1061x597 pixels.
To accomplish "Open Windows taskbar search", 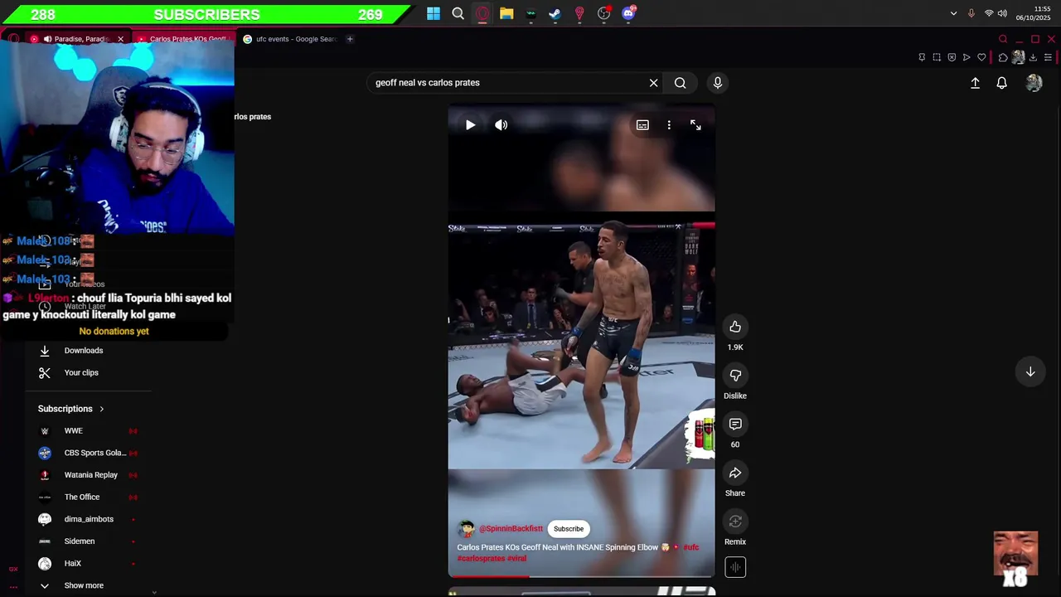I will point(458,13).
